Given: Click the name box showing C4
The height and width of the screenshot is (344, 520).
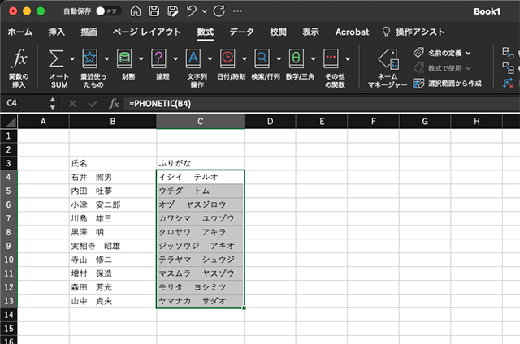Looking at the screenshot, I should tap(24, 104).
